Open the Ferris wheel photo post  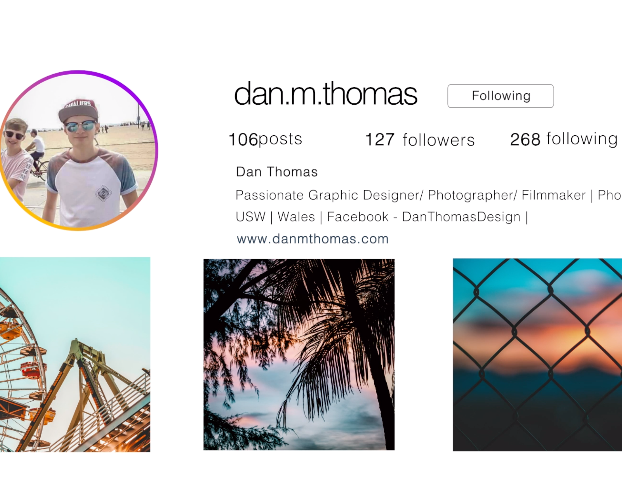pos(75,354)
